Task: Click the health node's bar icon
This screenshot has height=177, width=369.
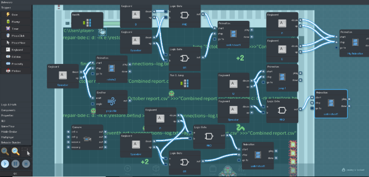Action: click(87, 23)
